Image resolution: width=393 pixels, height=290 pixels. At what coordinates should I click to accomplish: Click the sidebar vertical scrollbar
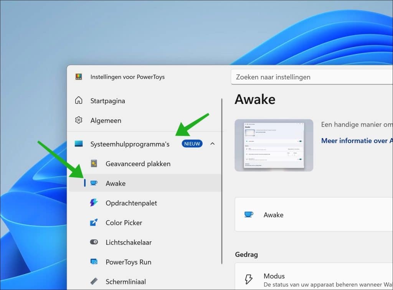coord(222,181)
